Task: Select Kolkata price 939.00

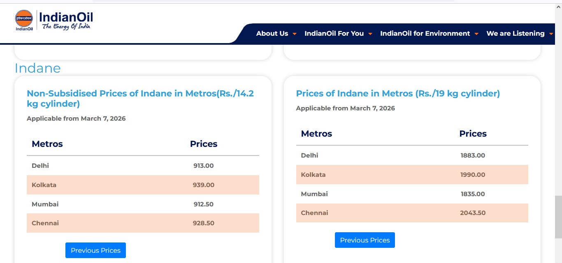Action: [204, 185]
